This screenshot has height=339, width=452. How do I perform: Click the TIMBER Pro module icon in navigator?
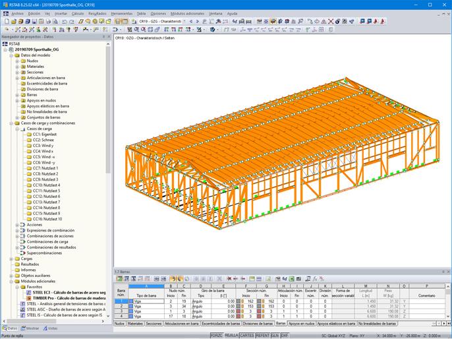[29, 298]
